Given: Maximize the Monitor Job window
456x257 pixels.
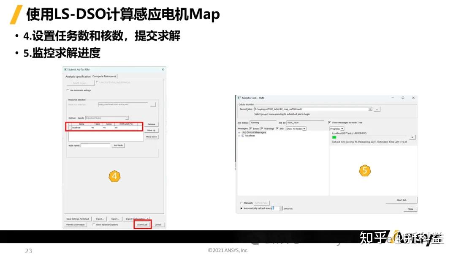Looking at the screenshot, I should pyautogui.click(x=403, y=98).
